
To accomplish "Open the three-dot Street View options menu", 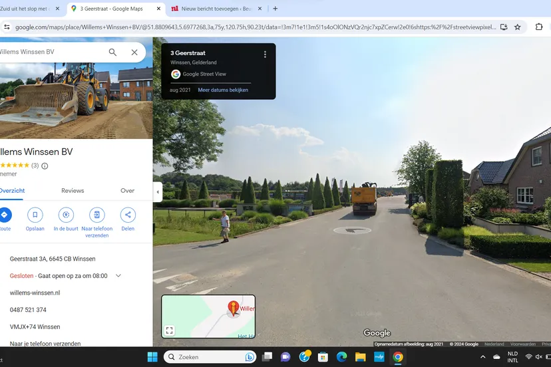I will [x=265, y=54].
